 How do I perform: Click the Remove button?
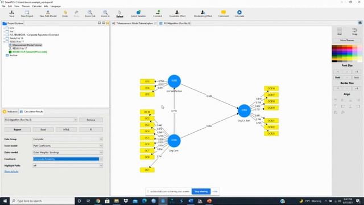(91, 120)
